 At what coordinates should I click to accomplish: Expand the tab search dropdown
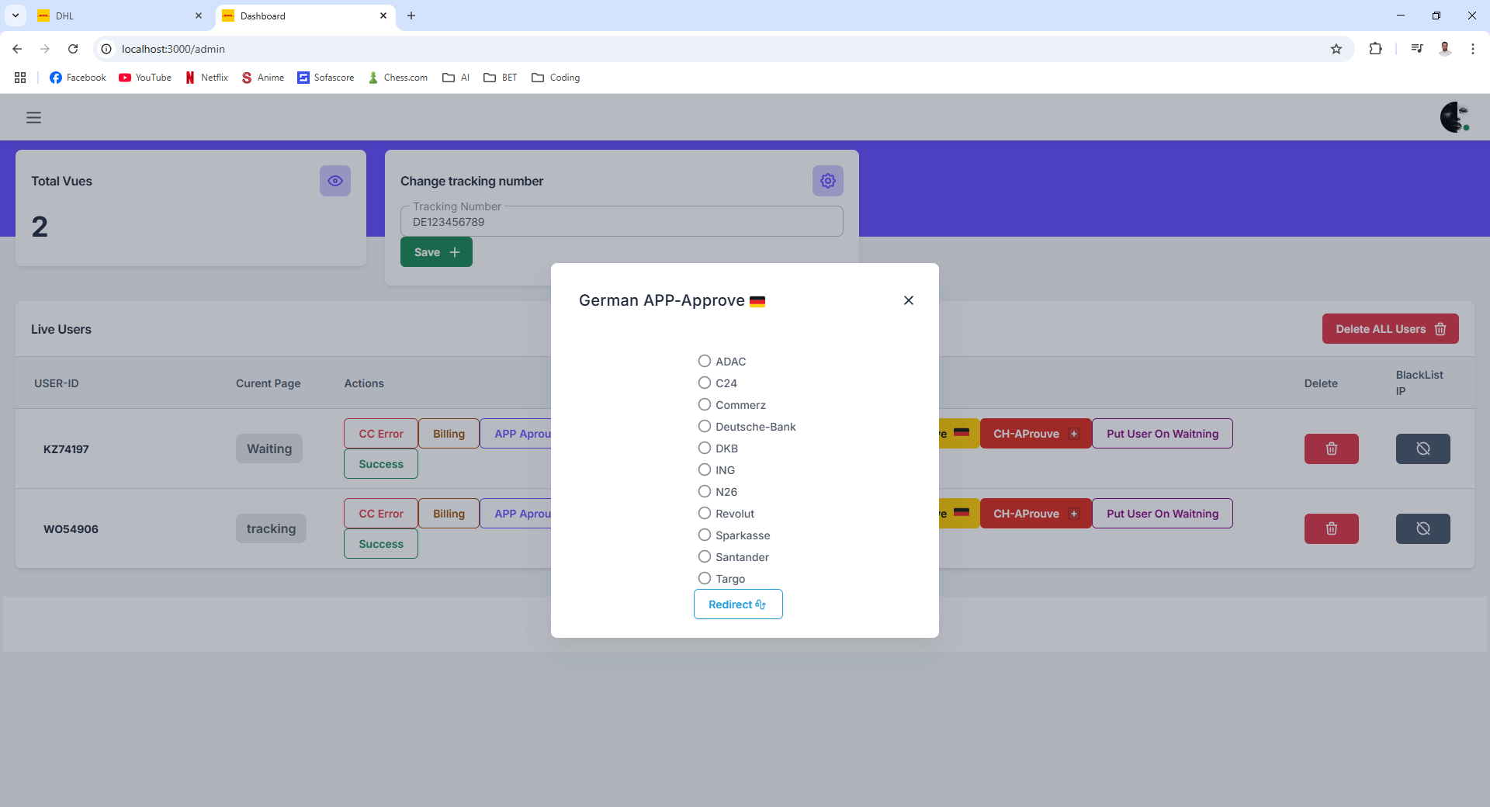point(16,16)
